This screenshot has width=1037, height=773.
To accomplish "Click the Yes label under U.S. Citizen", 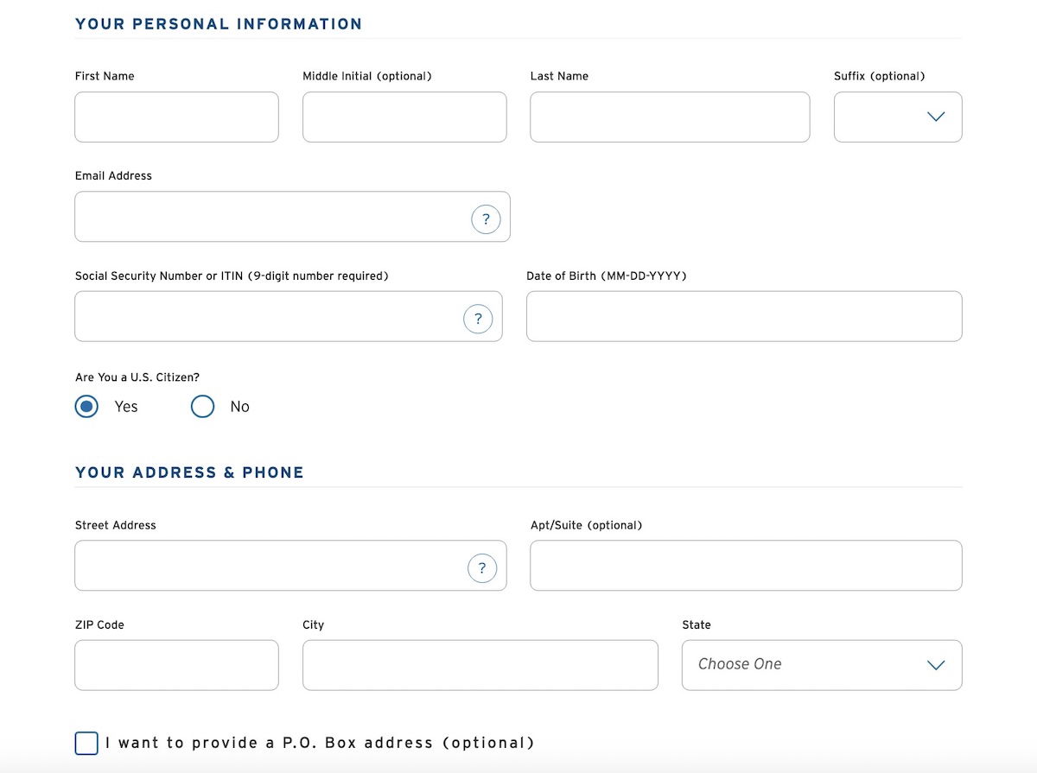I will pyautogui.click(x=126, y=407).
